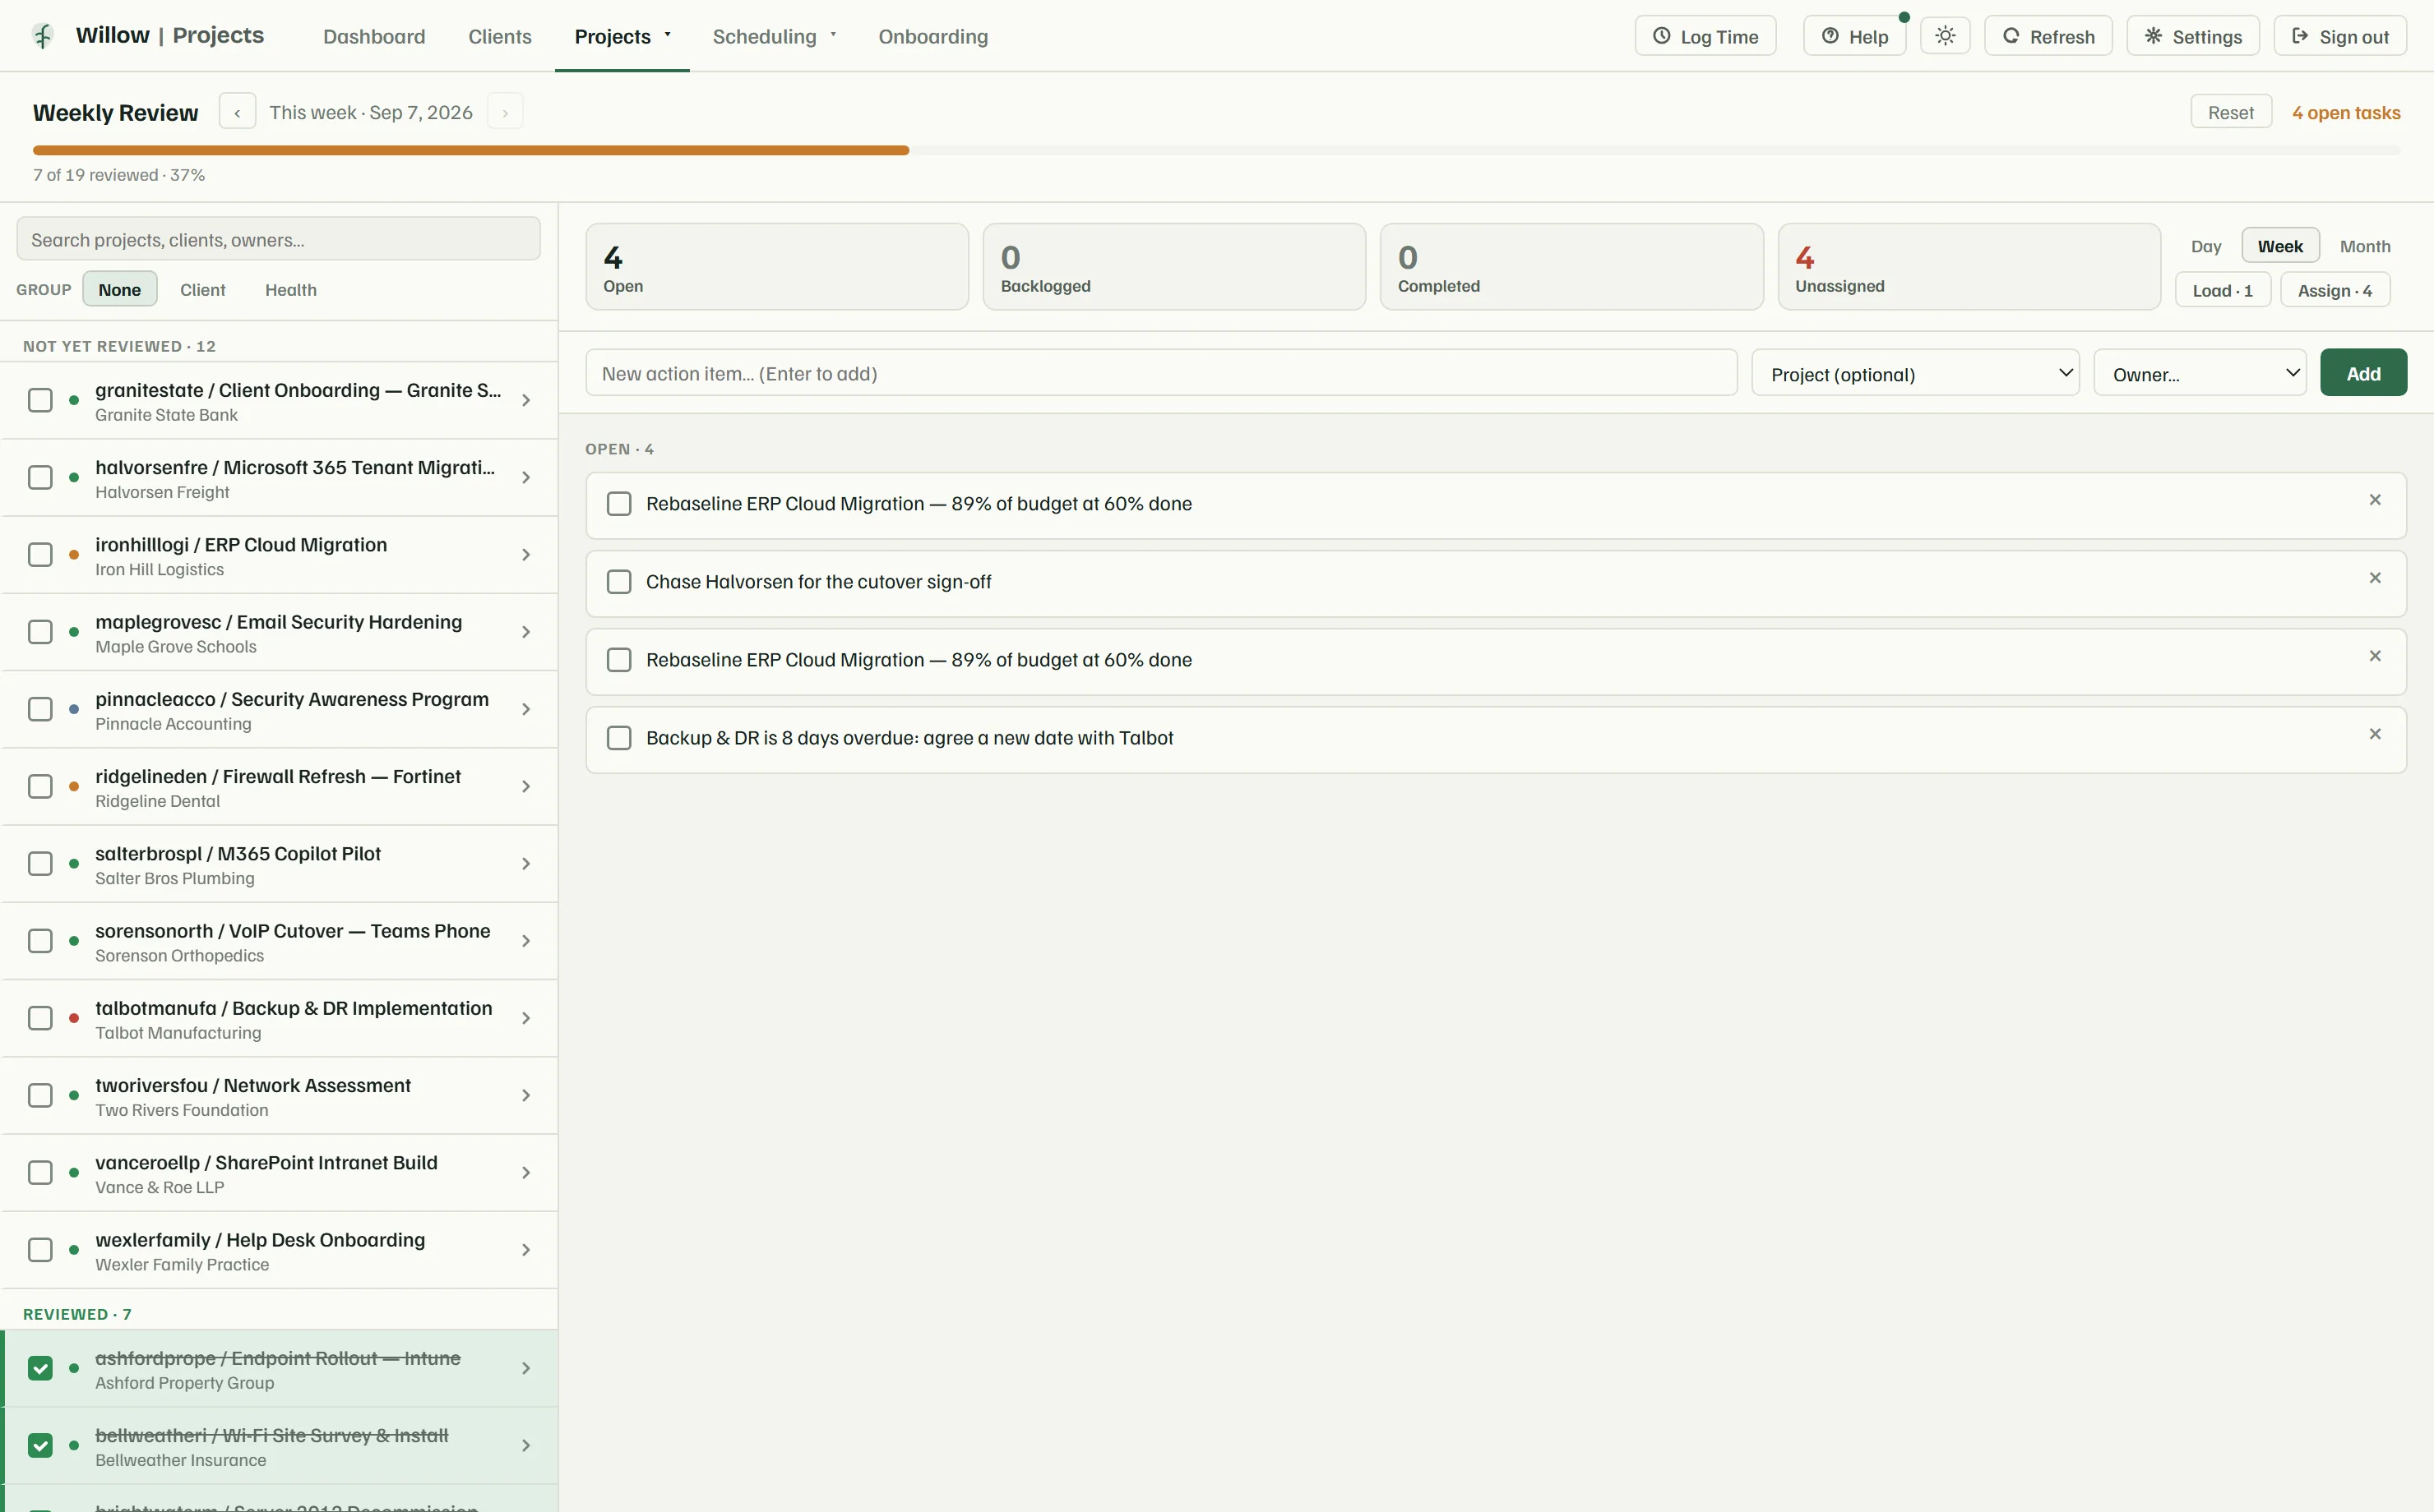The image size is (2434, 1512).
Task: Click the Willow leaf logo icon
Action: (42, 36)
